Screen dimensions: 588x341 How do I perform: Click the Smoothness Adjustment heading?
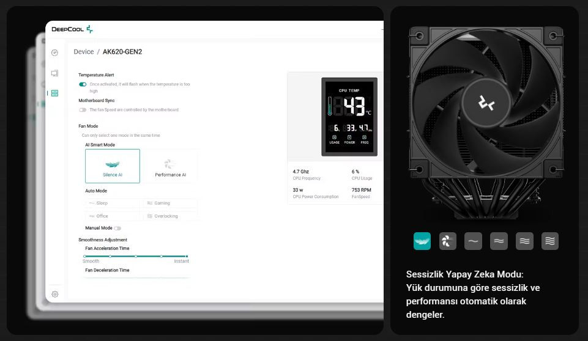pyautogui.click(x=103, y=240)
